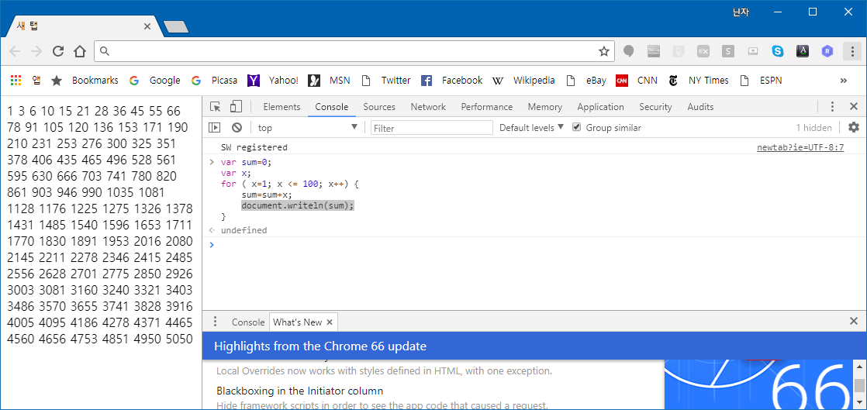Open the drawer three-dot menu beside Console
867x410 pixels.
216,322
